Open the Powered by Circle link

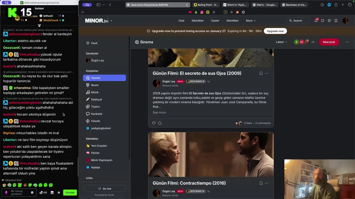104,195
